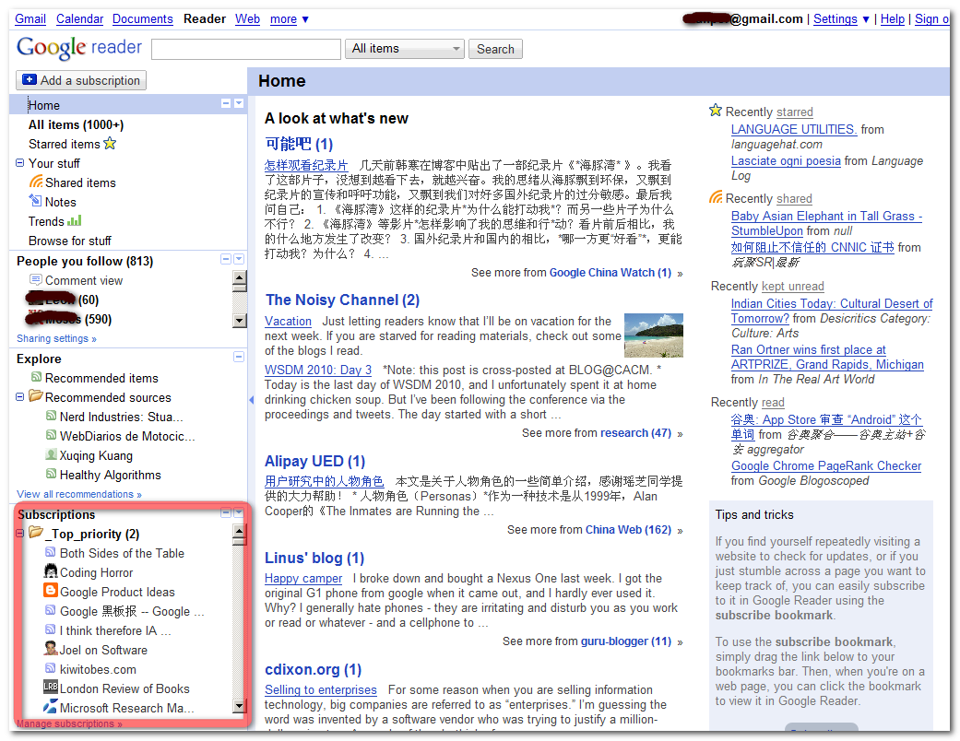Collapse the People you follow panel

pos(227,261)
